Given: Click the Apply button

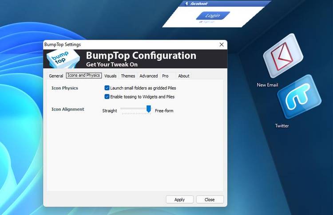Looking at the screenshot, I should click(180, 199).
